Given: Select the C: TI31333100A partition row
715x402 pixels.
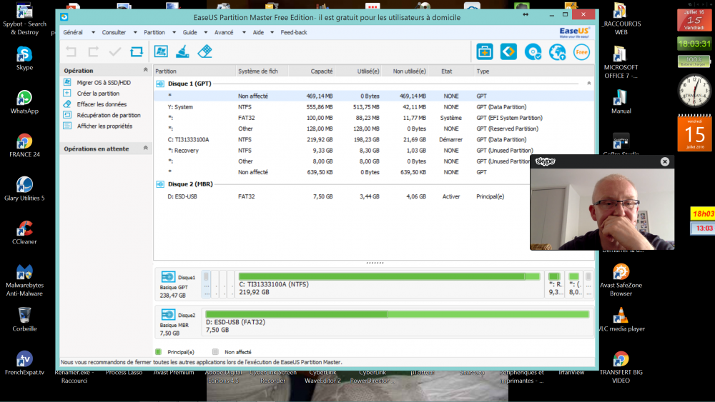Looking at the screenshot, I should [x=189, y=140].
